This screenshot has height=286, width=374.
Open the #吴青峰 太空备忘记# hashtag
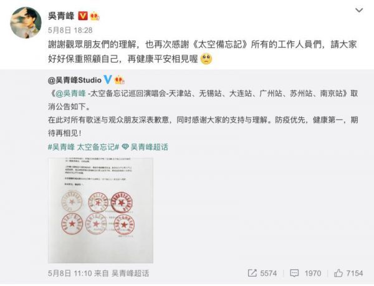(84, 147)
